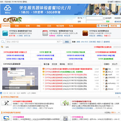Select the 日排行 tab

tap(107, 64)
